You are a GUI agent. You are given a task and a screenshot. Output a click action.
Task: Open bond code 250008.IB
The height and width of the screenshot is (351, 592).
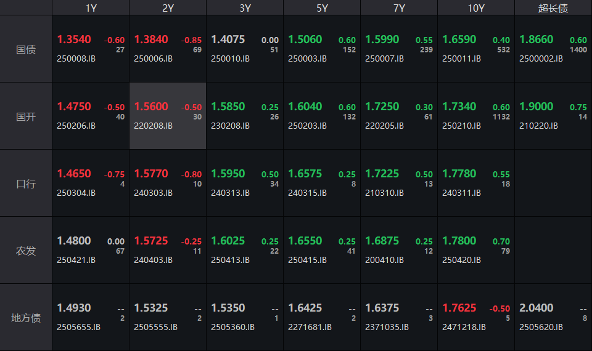pyautogui.click(x=76, y=58)
